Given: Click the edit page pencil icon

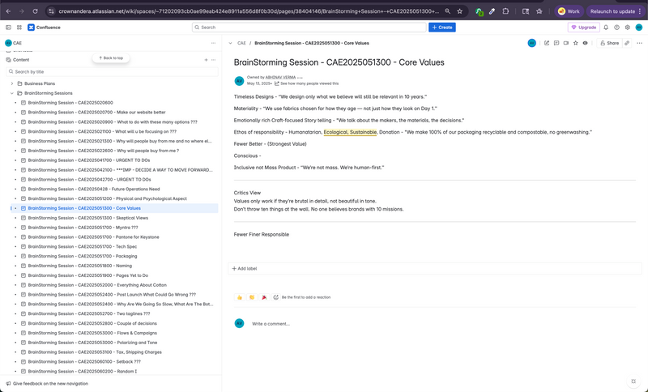Looking at the screenshot, I should [547, 43].
